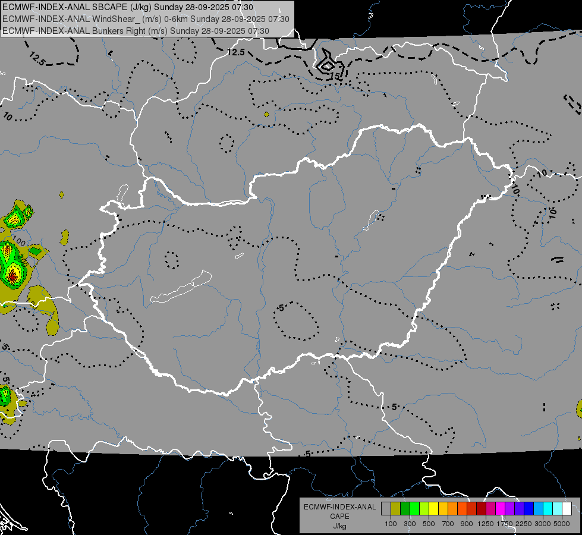Click the 15 contour label on the map

[335, 76]
